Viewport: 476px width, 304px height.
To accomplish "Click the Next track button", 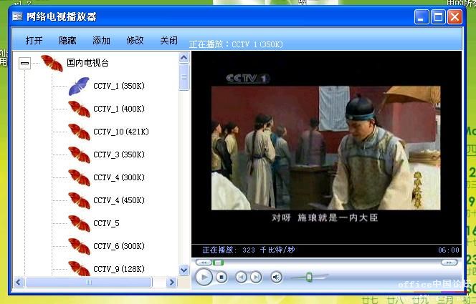I will (256, 277).
